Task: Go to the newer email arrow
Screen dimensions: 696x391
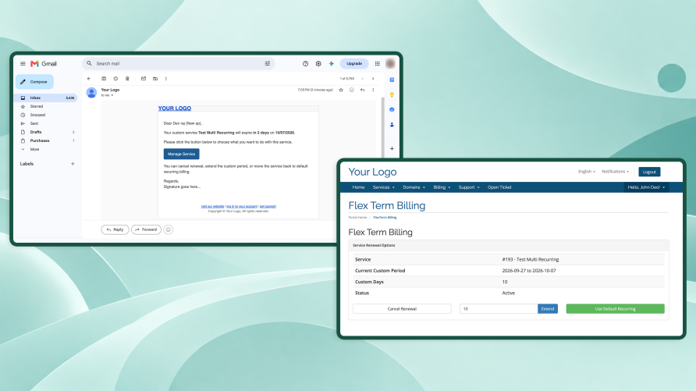Action: (x=362, y=79)
